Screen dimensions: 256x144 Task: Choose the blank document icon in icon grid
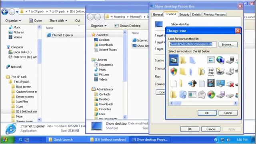click(x=173, y=83)
